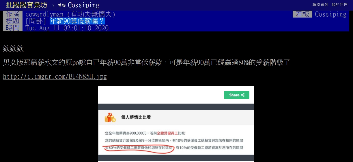Image resolution: width=353 pixels, height=162 pixels.
Task: Click the breadcrumb arrow after 批踢踢實業坊
Action: (53, 5)
